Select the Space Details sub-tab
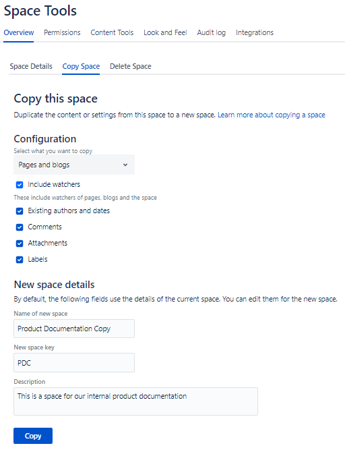This screenshot has height=452, width=345. tap(31, 66)
